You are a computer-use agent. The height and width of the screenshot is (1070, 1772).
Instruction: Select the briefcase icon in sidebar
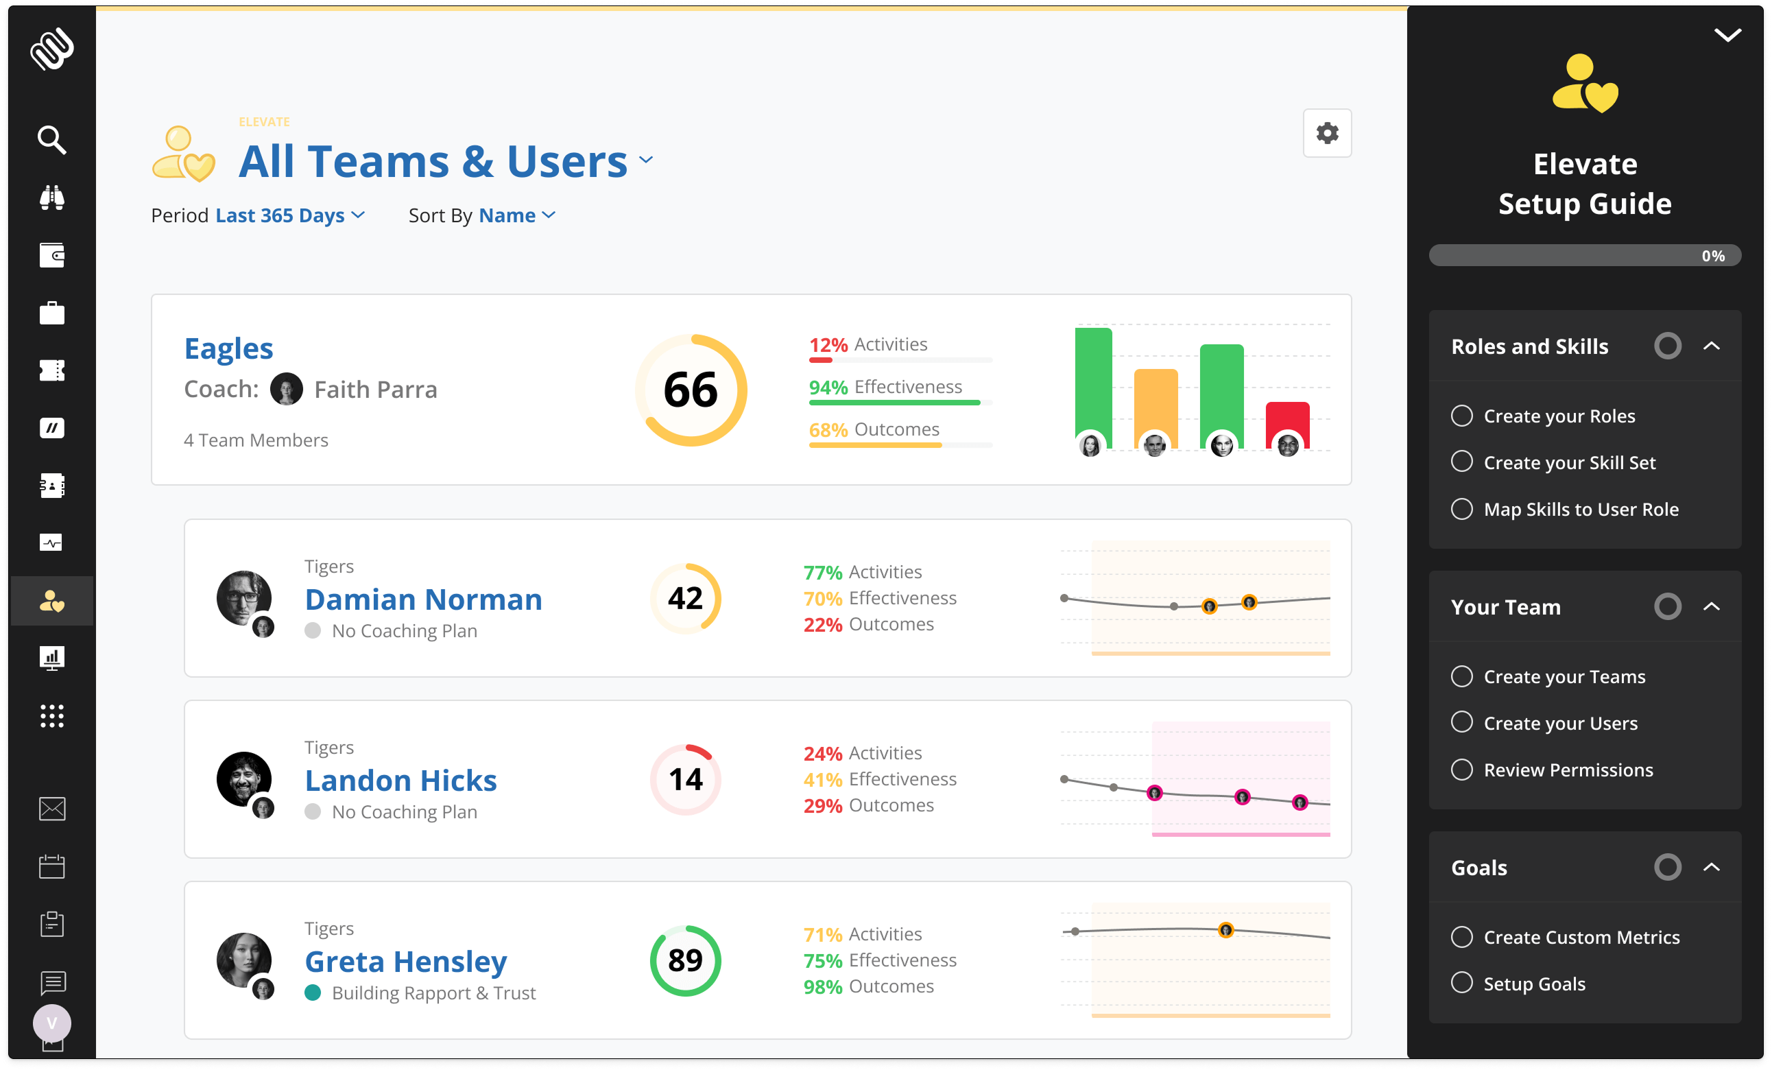(52, 313)
